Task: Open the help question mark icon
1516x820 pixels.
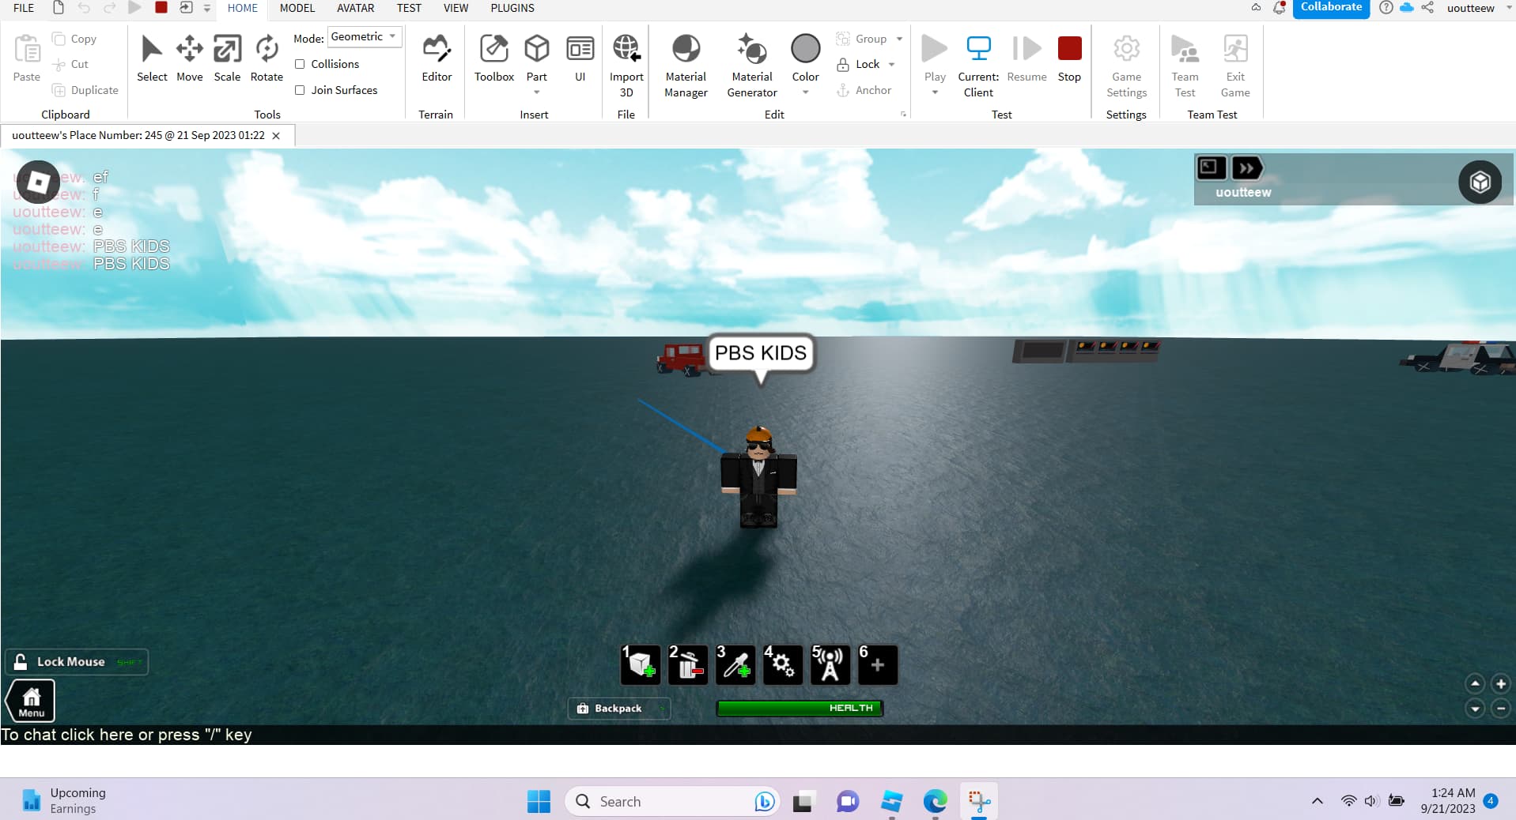Action: coord(1386,8)
